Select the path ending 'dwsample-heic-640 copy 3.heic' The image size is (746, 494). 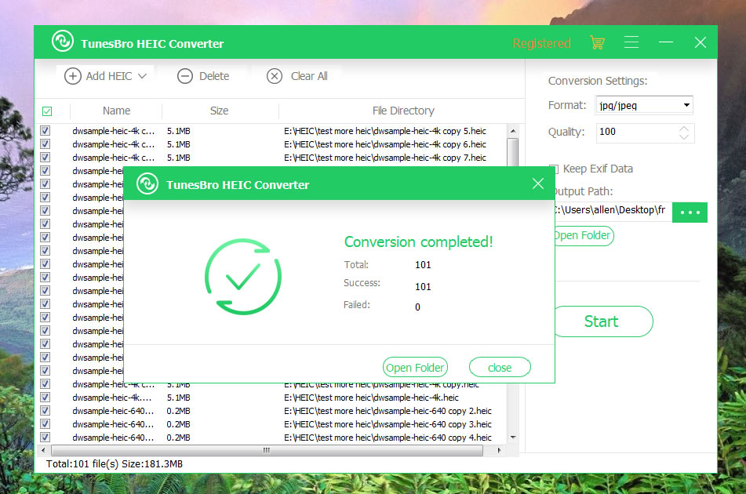(388, 424)
